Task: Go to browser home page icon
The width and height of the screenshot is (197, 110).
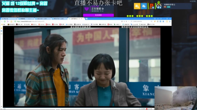Action: tap(11, 22)
